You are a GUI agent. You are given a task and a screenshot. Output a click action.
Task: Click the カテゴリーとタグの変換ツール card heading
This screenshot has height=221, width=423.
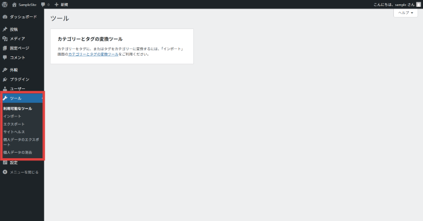[90, 39]
